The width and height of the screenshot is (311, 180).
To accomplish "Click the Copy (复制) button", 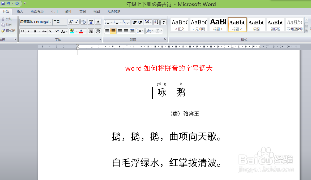I will coord(7,25).
